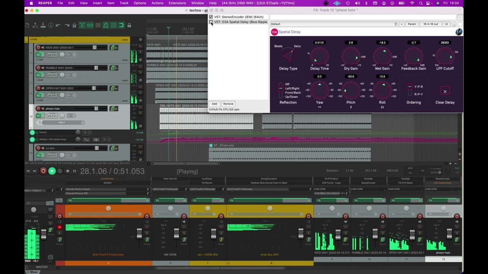This screenshot has width=488, height=274.
Task: Click the UI button in FX window
Action: (446, 24)
